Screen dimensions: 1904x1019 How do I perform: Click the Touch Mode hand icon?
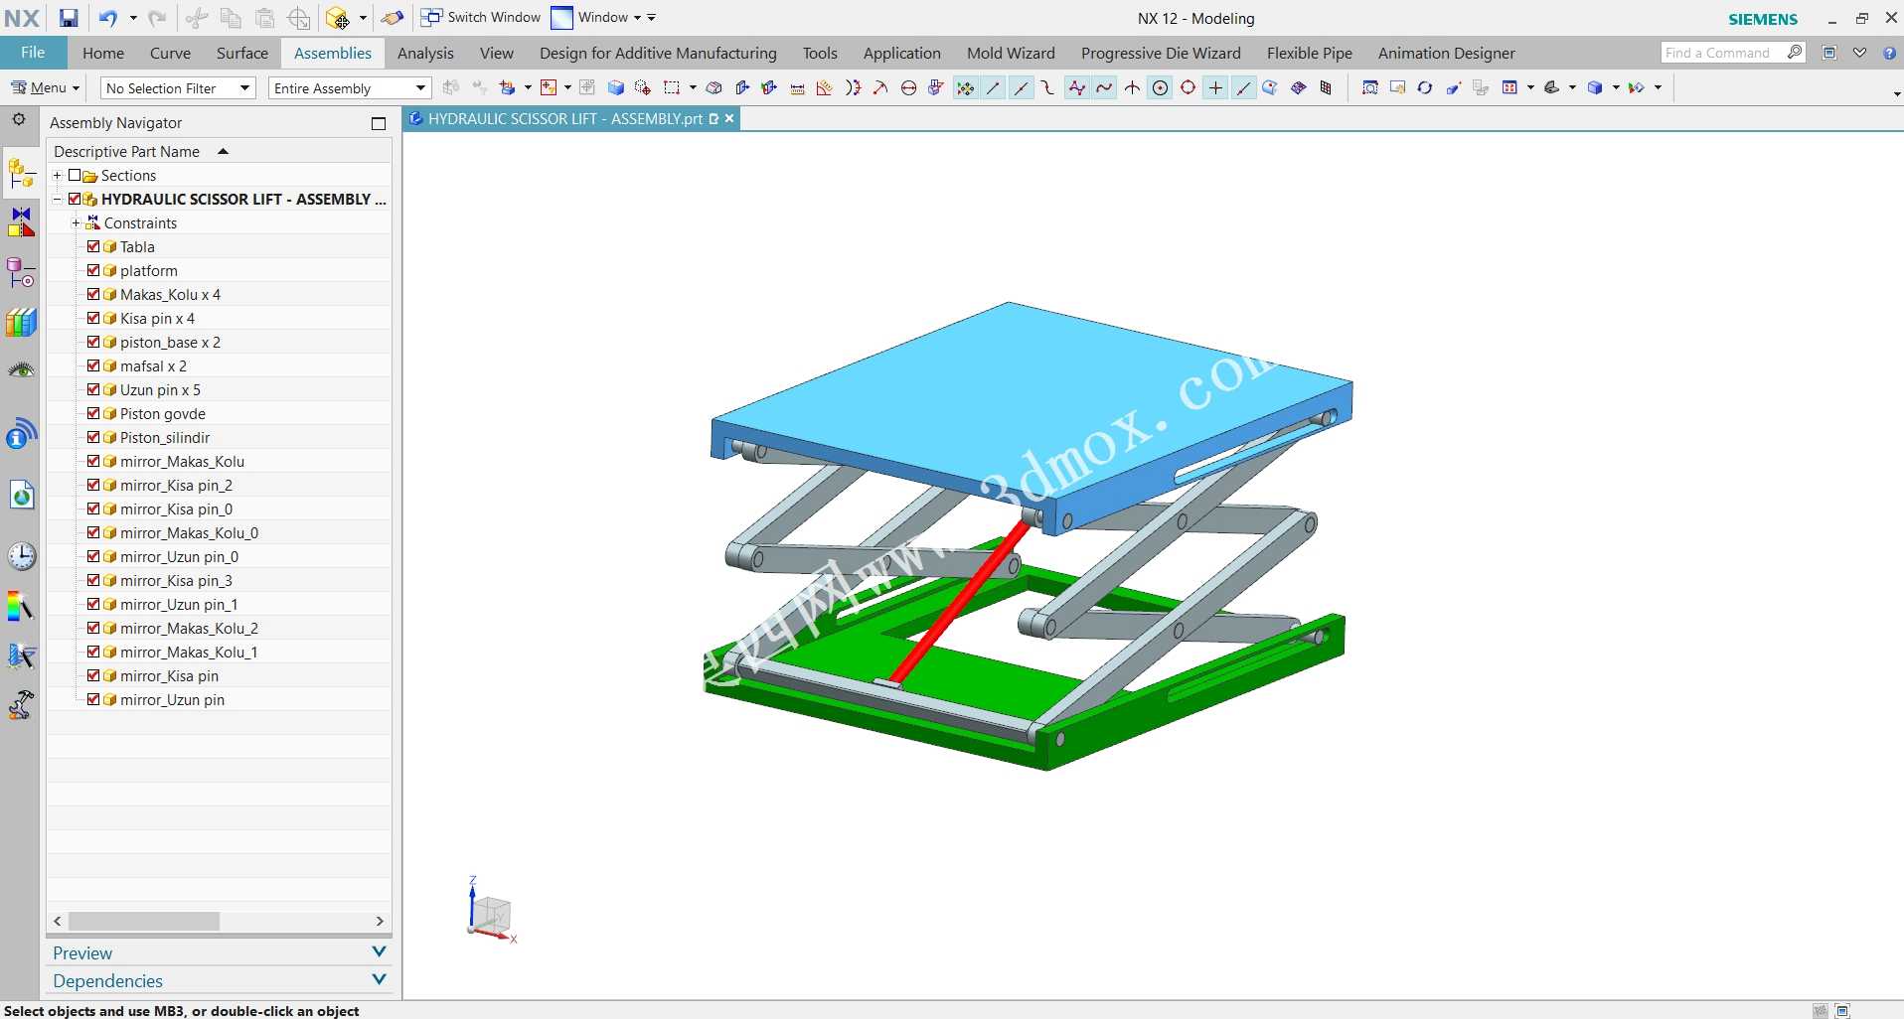(x=393, y=18)
